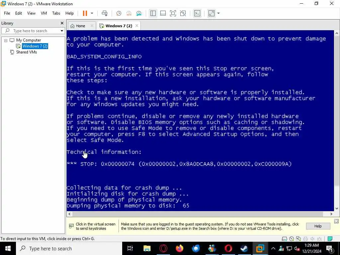This screenshot has height=255, width=340.
Task: Toggle the library sidebar view icon
Action: coord(153,13)
